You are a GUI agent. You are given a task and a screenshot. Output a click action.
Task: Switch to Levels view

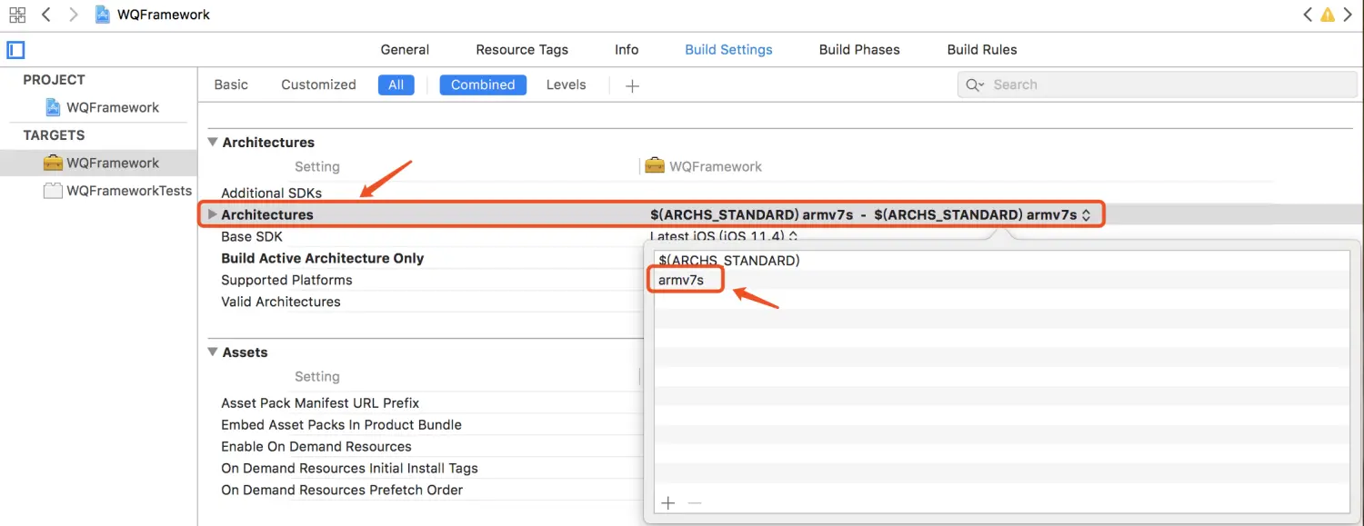[566, 84]
